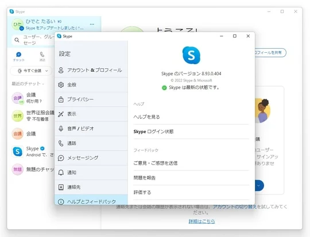This screenshot has height=237, width=310.
Task: Open the 通話 tab in main Skype window
Action: [42, 57]
